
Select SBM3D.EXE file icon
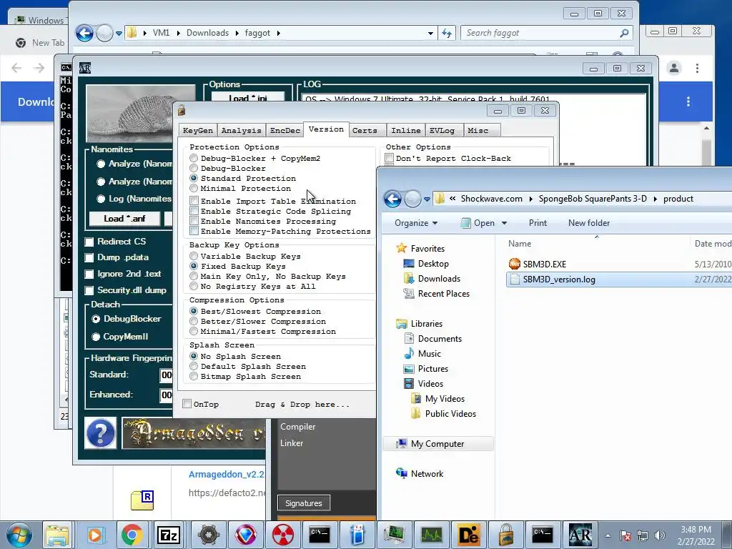(x=515, y=264)
